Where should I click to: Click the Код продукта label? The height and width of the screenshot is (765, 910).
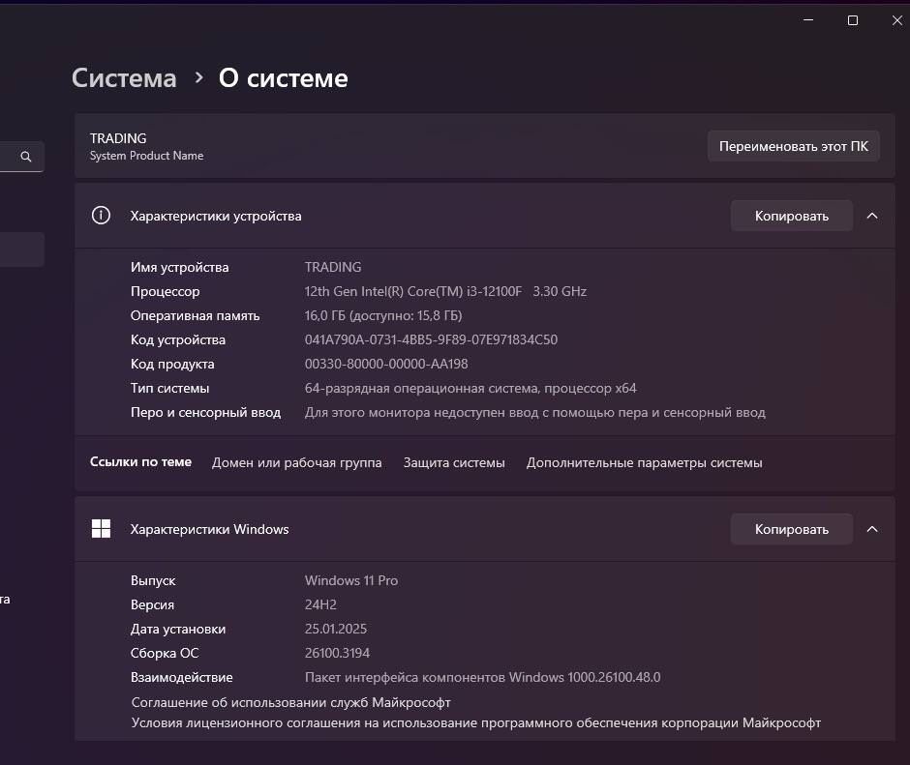(x=172, y=364)
